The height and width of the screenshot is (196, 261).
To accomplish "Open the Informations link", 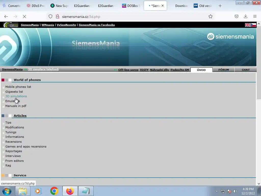I will 15,137.
